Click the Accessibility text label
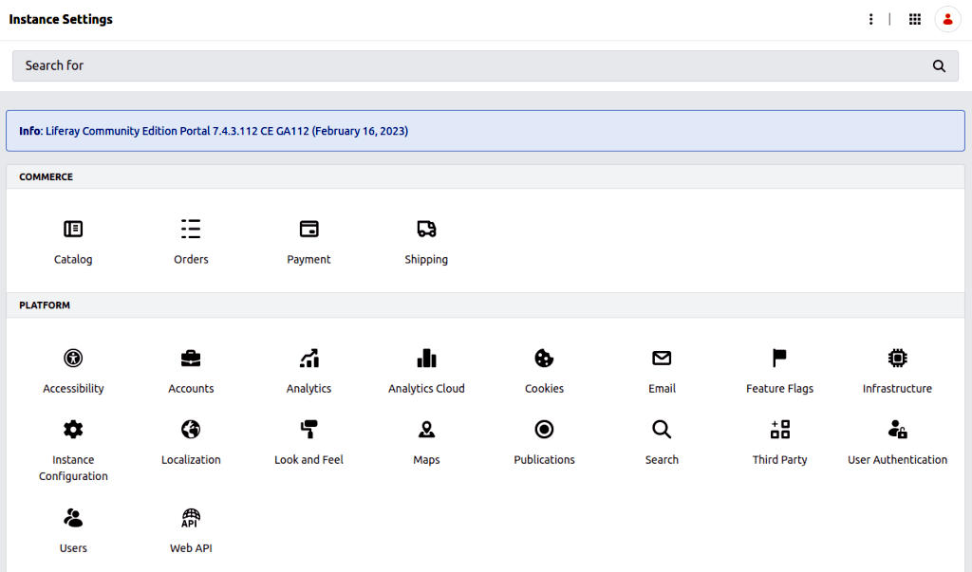 click(73, 389)
